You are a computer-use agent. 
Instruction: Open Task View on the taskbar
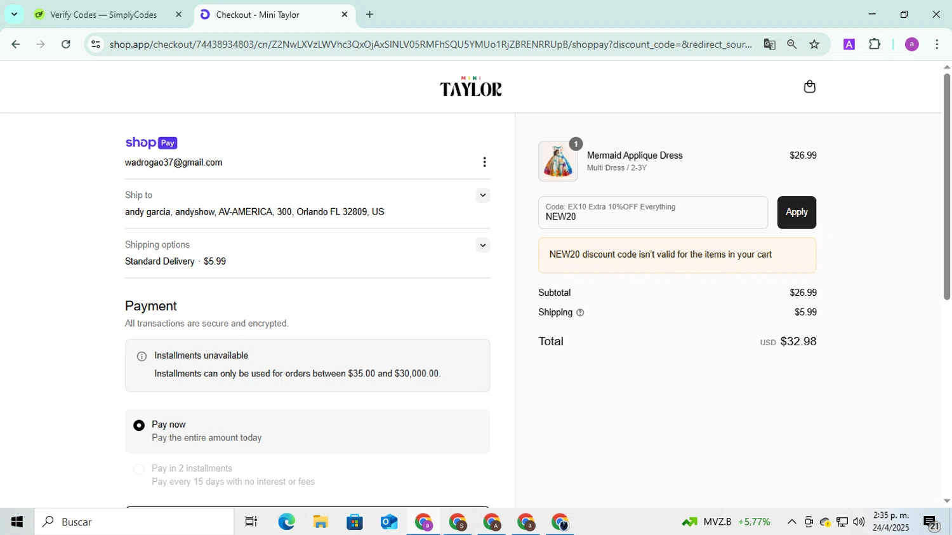(251, 522)
